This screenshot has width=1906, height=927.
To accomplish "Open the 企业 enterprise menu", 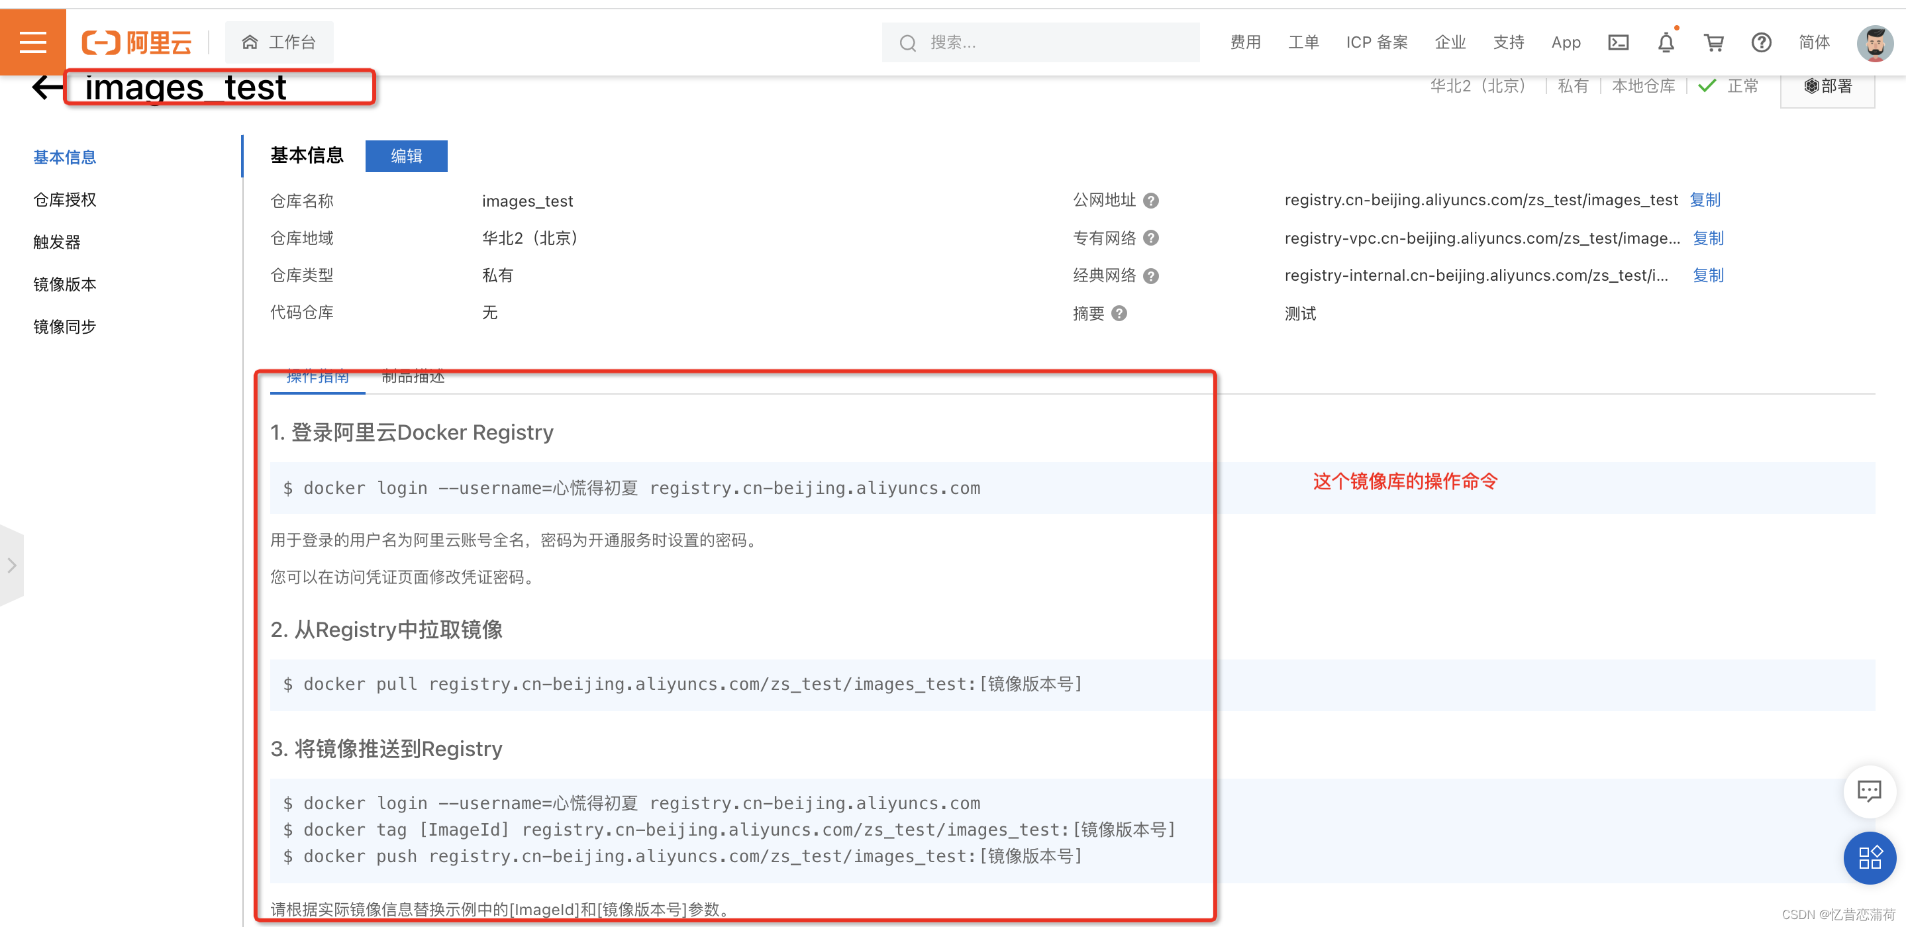I will 1450,42.
